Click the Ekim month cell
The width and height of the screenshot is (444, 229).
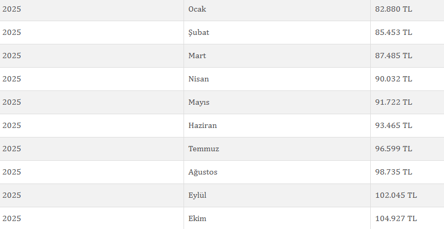[197, 218]
